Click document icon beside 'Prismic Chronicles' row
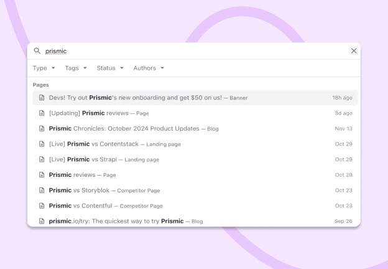This screenshot has width=388, height=269. (42, 128)
